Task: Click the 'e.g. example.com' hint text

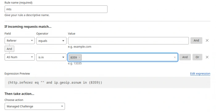Action: (x=80, y=47)
